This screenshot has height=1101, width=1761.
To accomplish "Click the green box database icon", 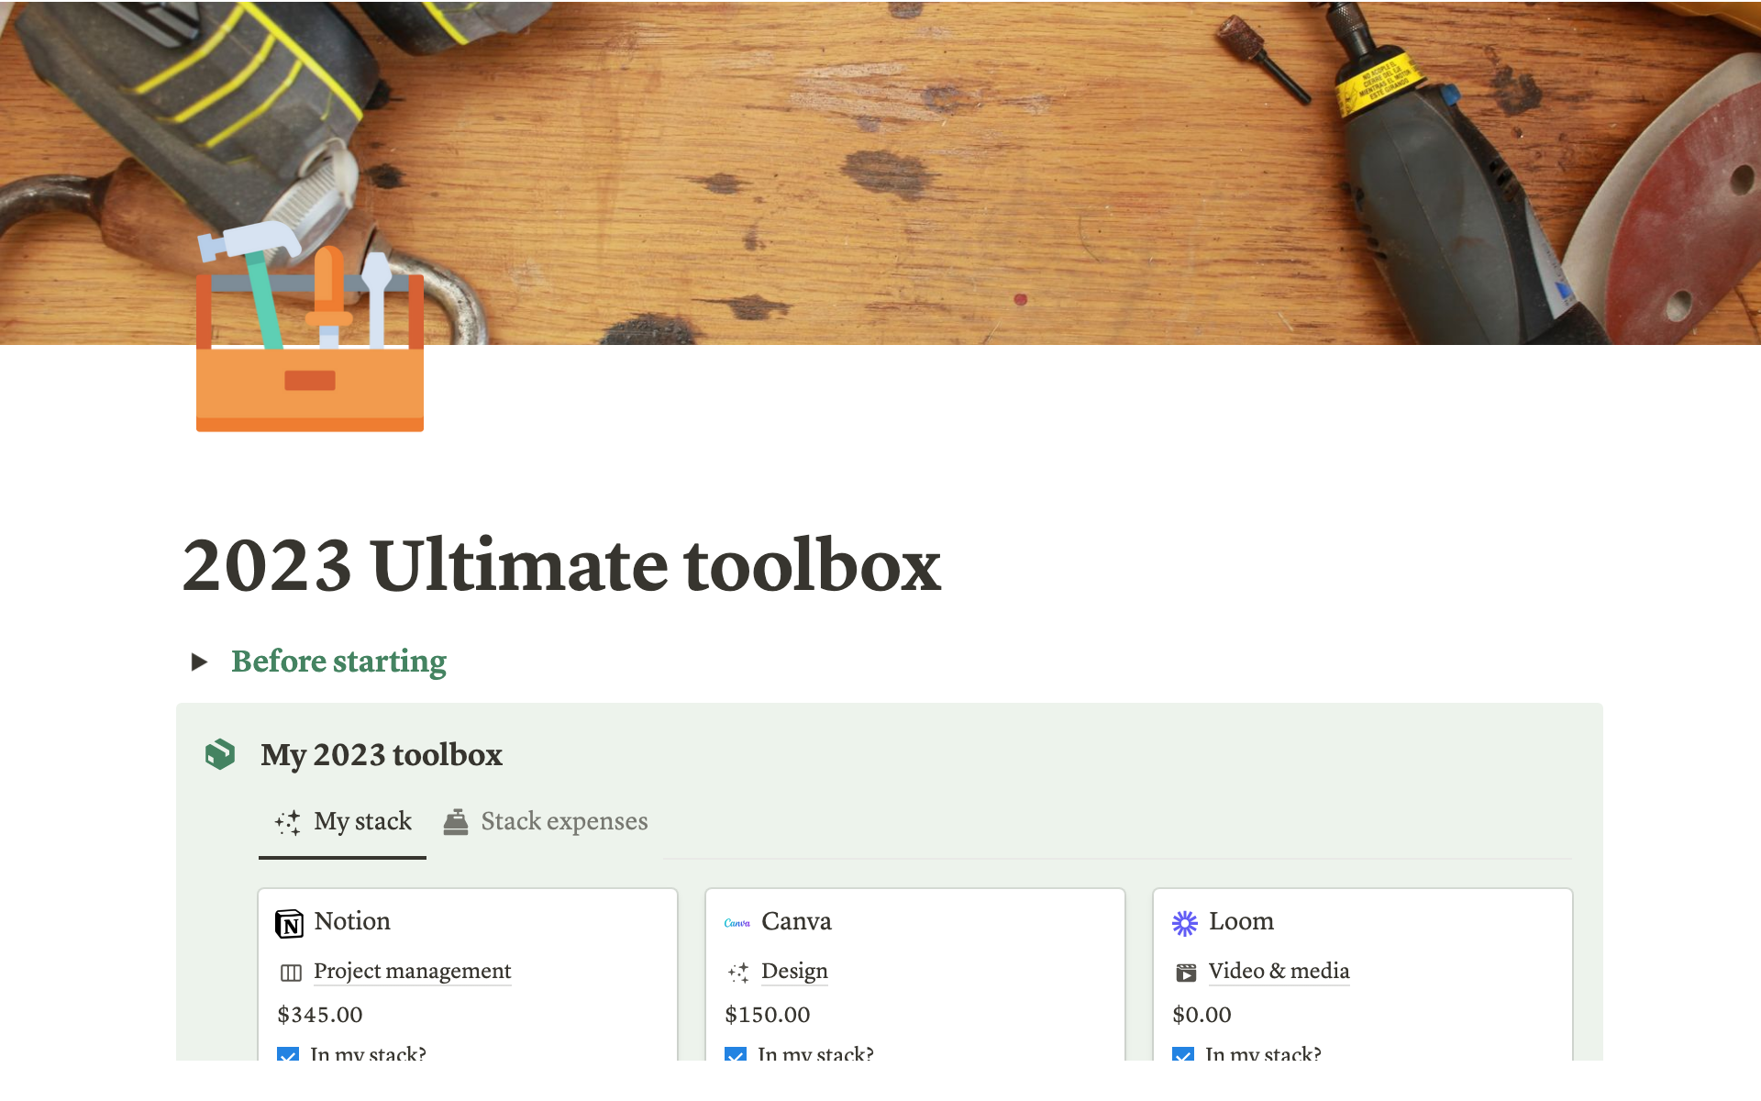I will click(220, 754).
